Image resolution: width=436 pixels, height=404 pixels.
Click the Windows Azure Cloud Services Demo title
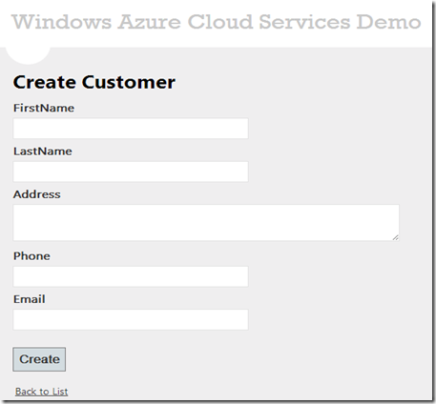coord(217,22)
